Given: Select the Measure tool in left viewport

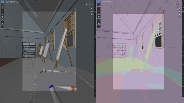Looking at the screenshot, I should pos(3,23).
